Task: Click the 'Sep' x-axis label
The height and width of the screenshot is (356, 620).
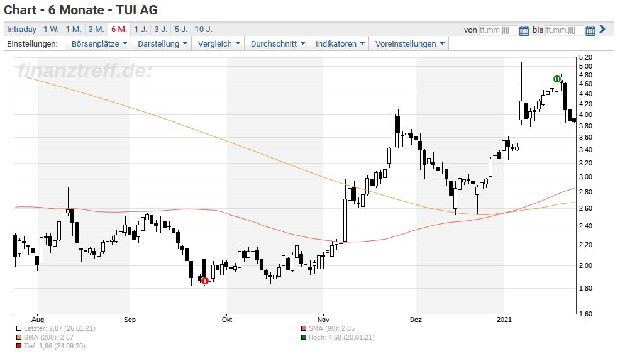Action: tap(130, 320)
